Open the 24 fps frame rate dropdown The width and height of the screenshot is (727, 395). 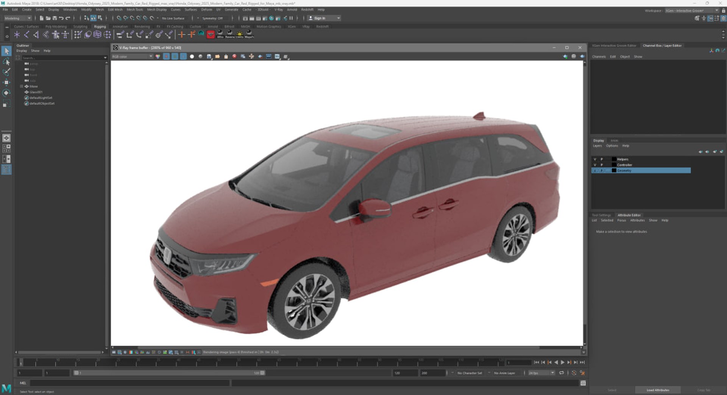point(541,373)
